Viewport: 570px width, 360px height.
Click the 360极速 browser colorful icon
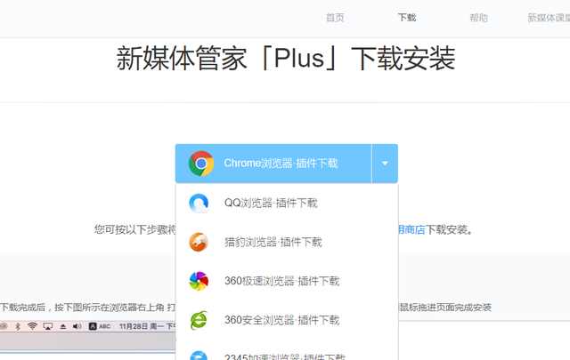[x=199, y=281]
